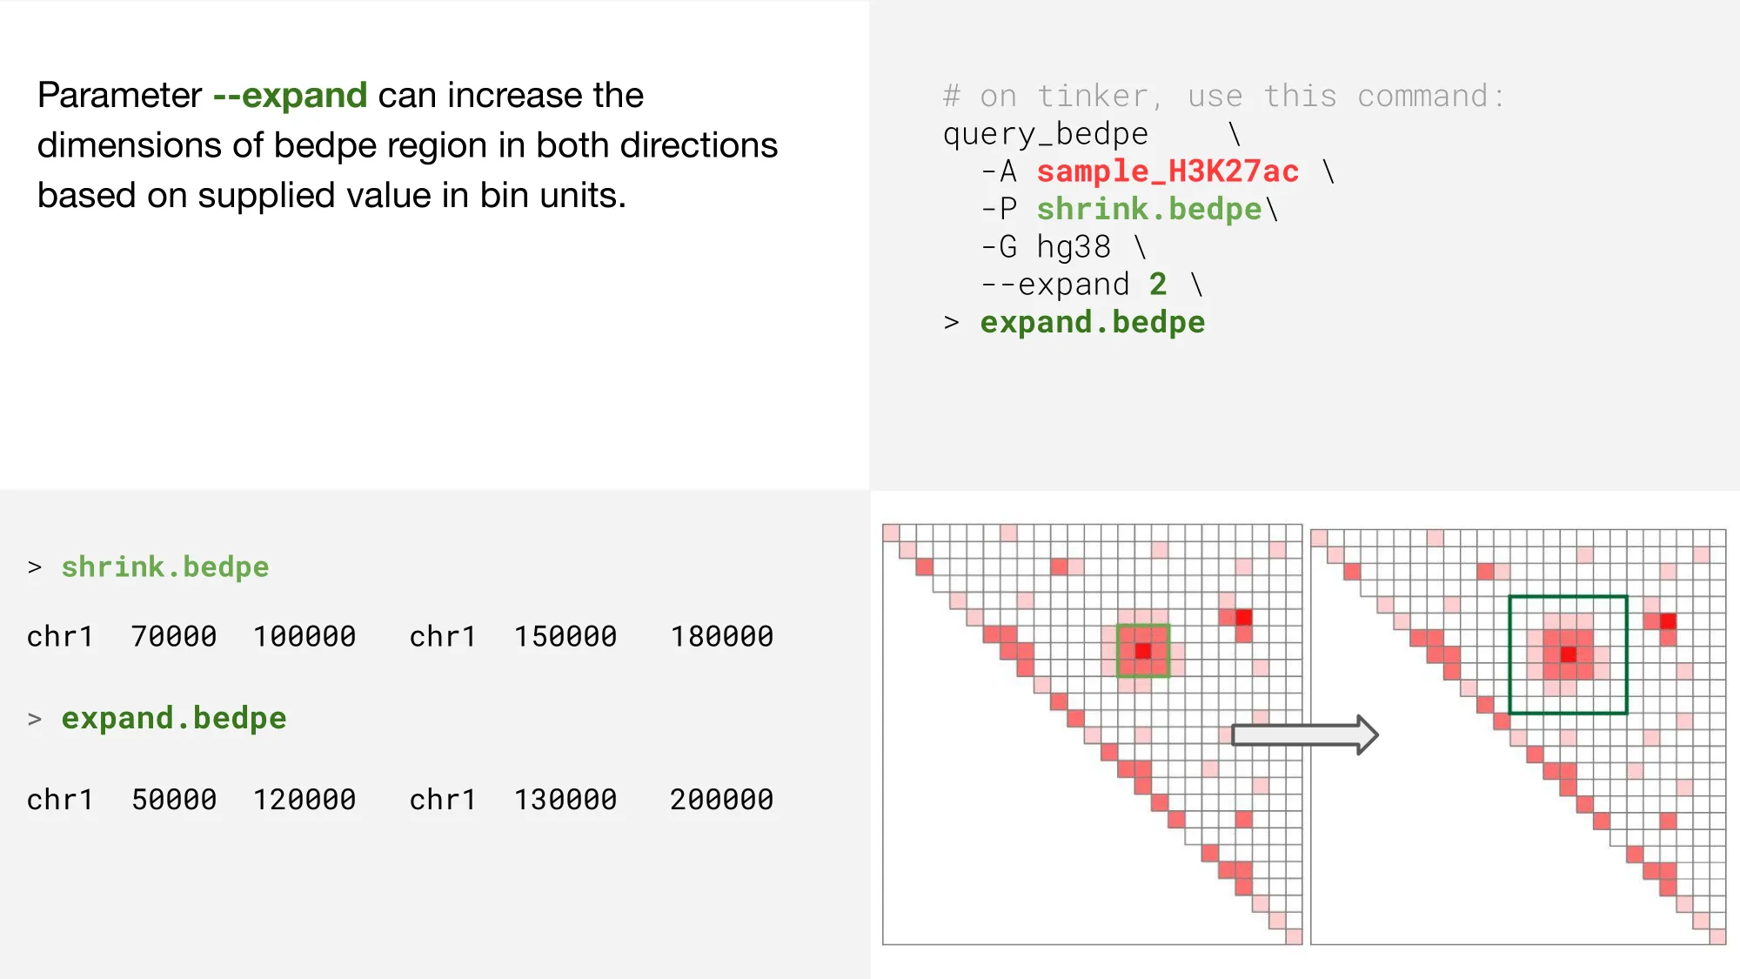The width and height of the screenshot is (1740, 979).
Task: Click the expand.bedpe heading in lower panel
Action: (x=174, y=719)
